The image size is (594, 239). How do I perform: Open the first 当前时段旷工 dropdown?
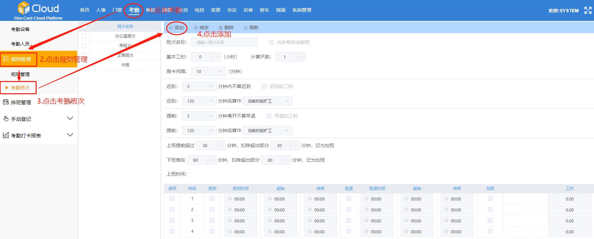(x=268, y=101)
